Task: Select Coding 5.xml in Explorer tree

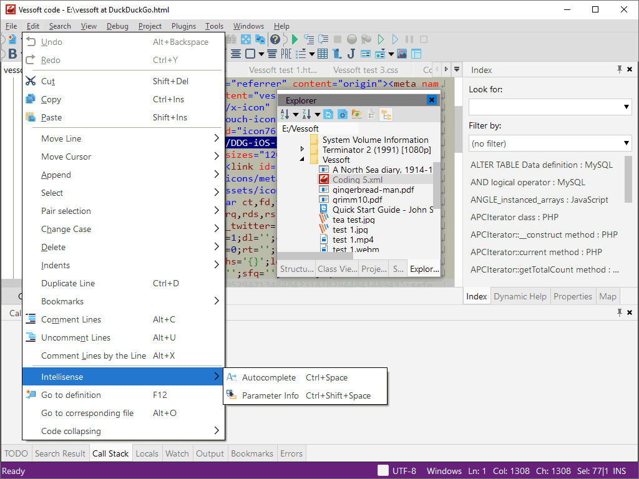Action: pyautogui.click(x=358, y=180)
